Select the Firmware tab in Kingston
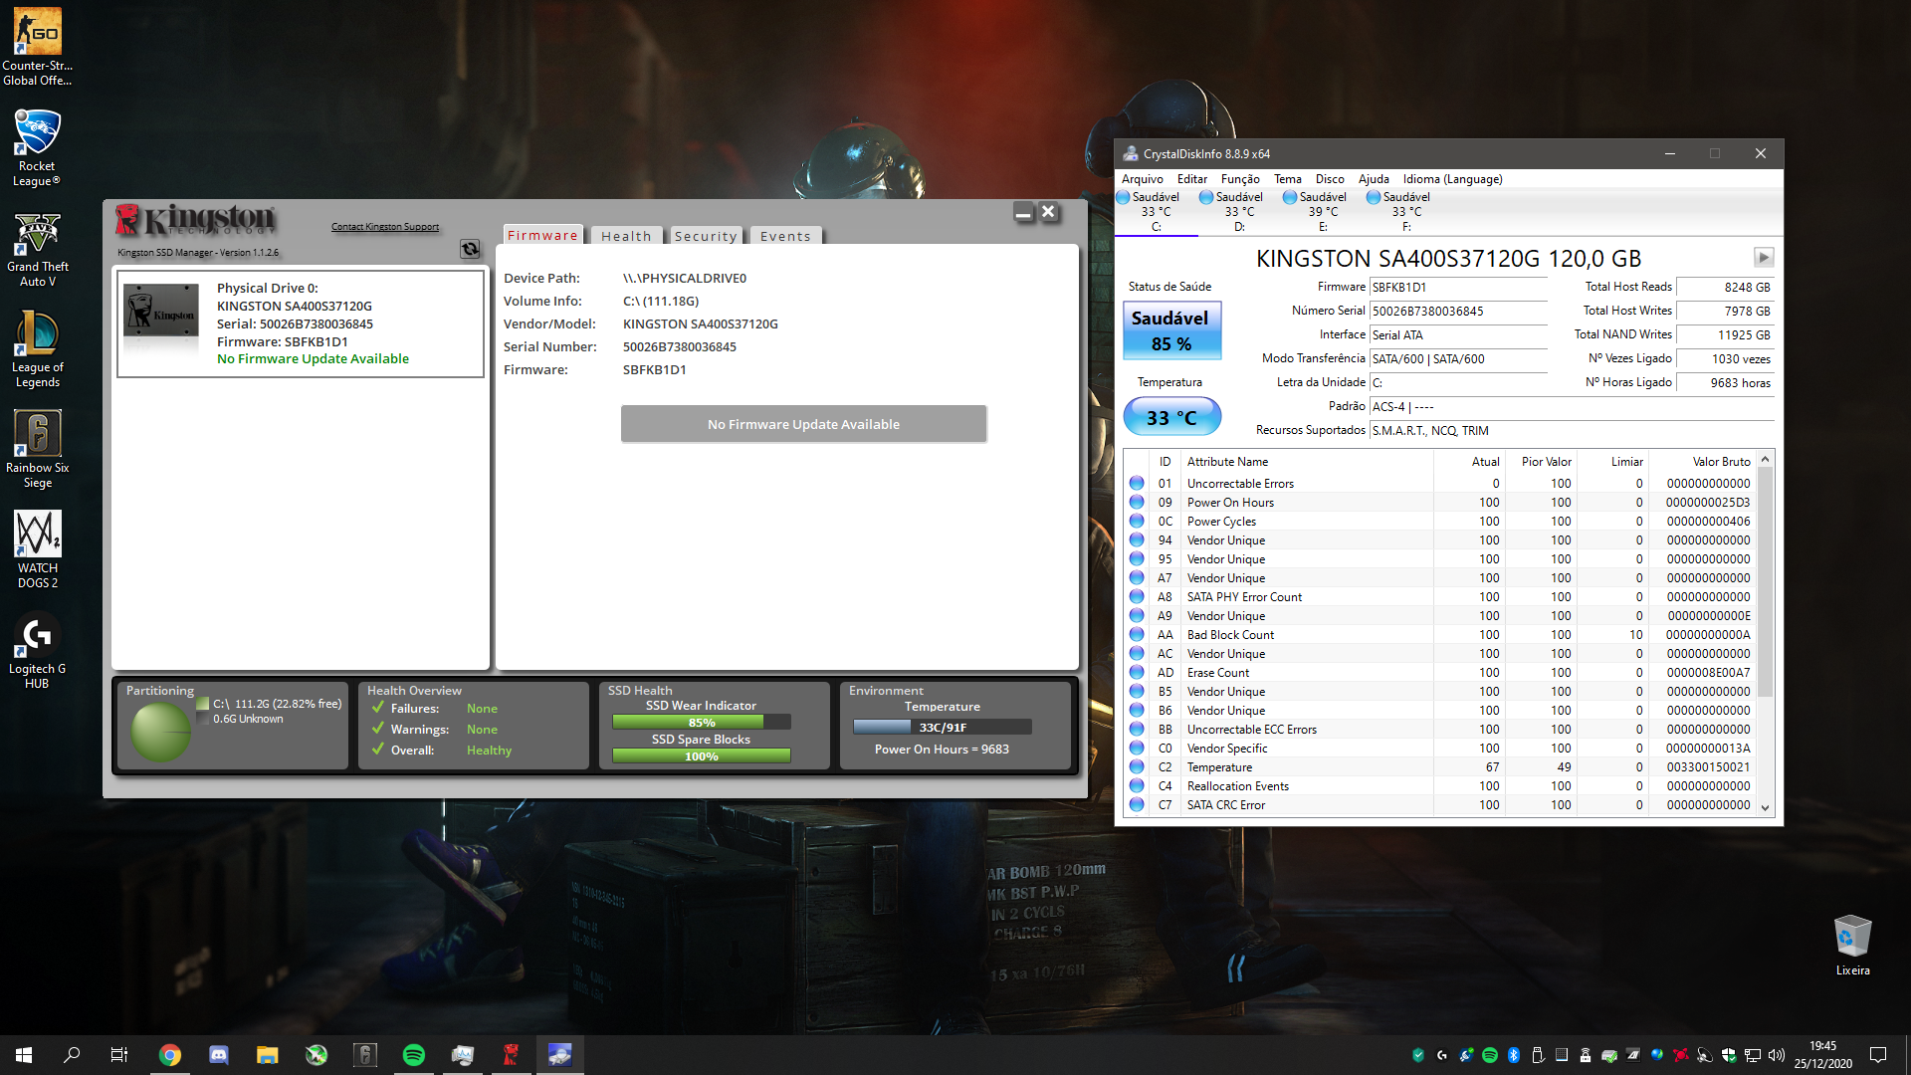Image resolution: width=1911 pixels, height=1075 pixels. (542, 235)
